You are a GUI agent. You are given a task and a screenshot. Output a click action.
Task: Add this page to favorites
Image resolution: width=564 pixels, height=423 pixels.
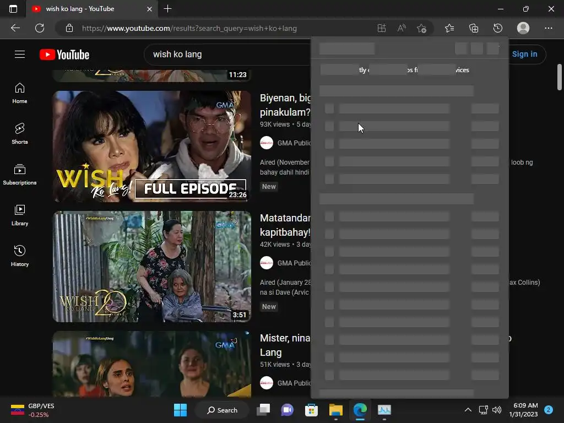tap(421, 28)
